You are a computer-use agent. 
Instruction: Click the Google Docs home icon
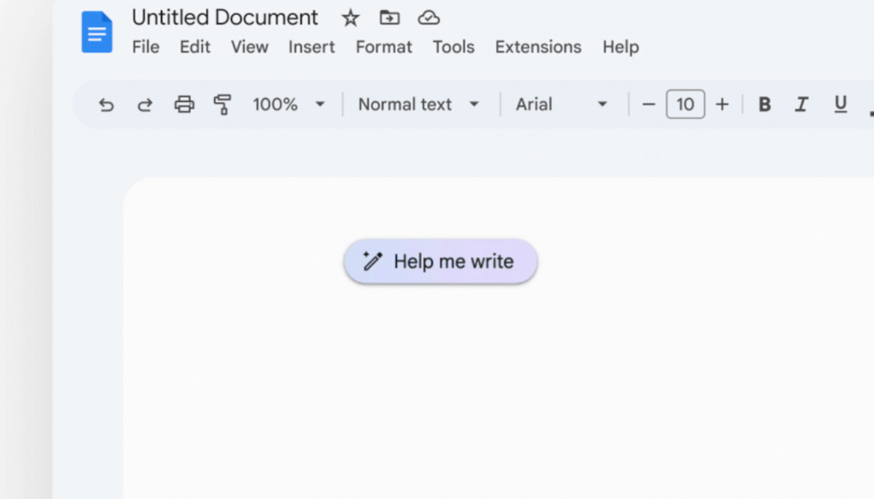[97, 32]
